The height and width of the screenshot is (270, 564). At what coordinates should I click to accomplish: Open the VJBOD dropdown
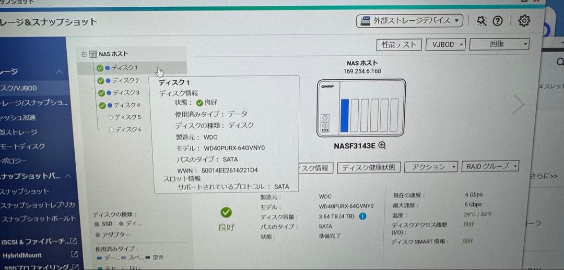pos(445,44)
